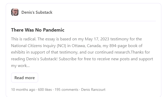Select the 10 months ago timestamp
This screenshot has height=97, width=165.
click(23, 89)
